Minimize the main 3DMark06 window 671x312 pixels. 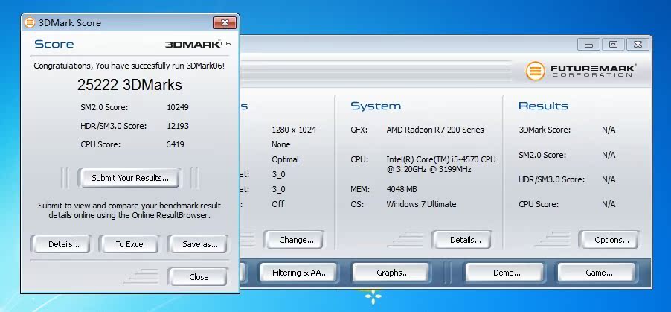coord(588,45)
